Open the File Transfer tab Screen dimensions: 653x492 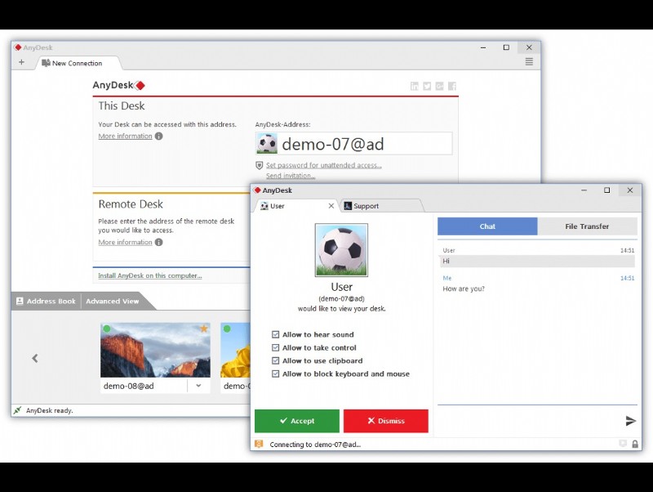pyautogui.click(x=588, y=226)
